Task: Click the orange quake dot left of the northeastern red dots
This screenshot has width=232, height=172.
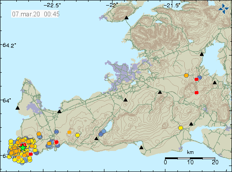Action: (186, 75)
